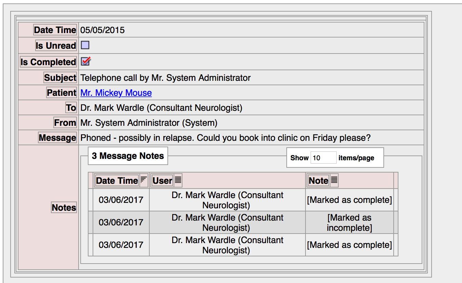This screenshot has width=462, height=283.
Task: Click the Subject field label
Action: 60,78
